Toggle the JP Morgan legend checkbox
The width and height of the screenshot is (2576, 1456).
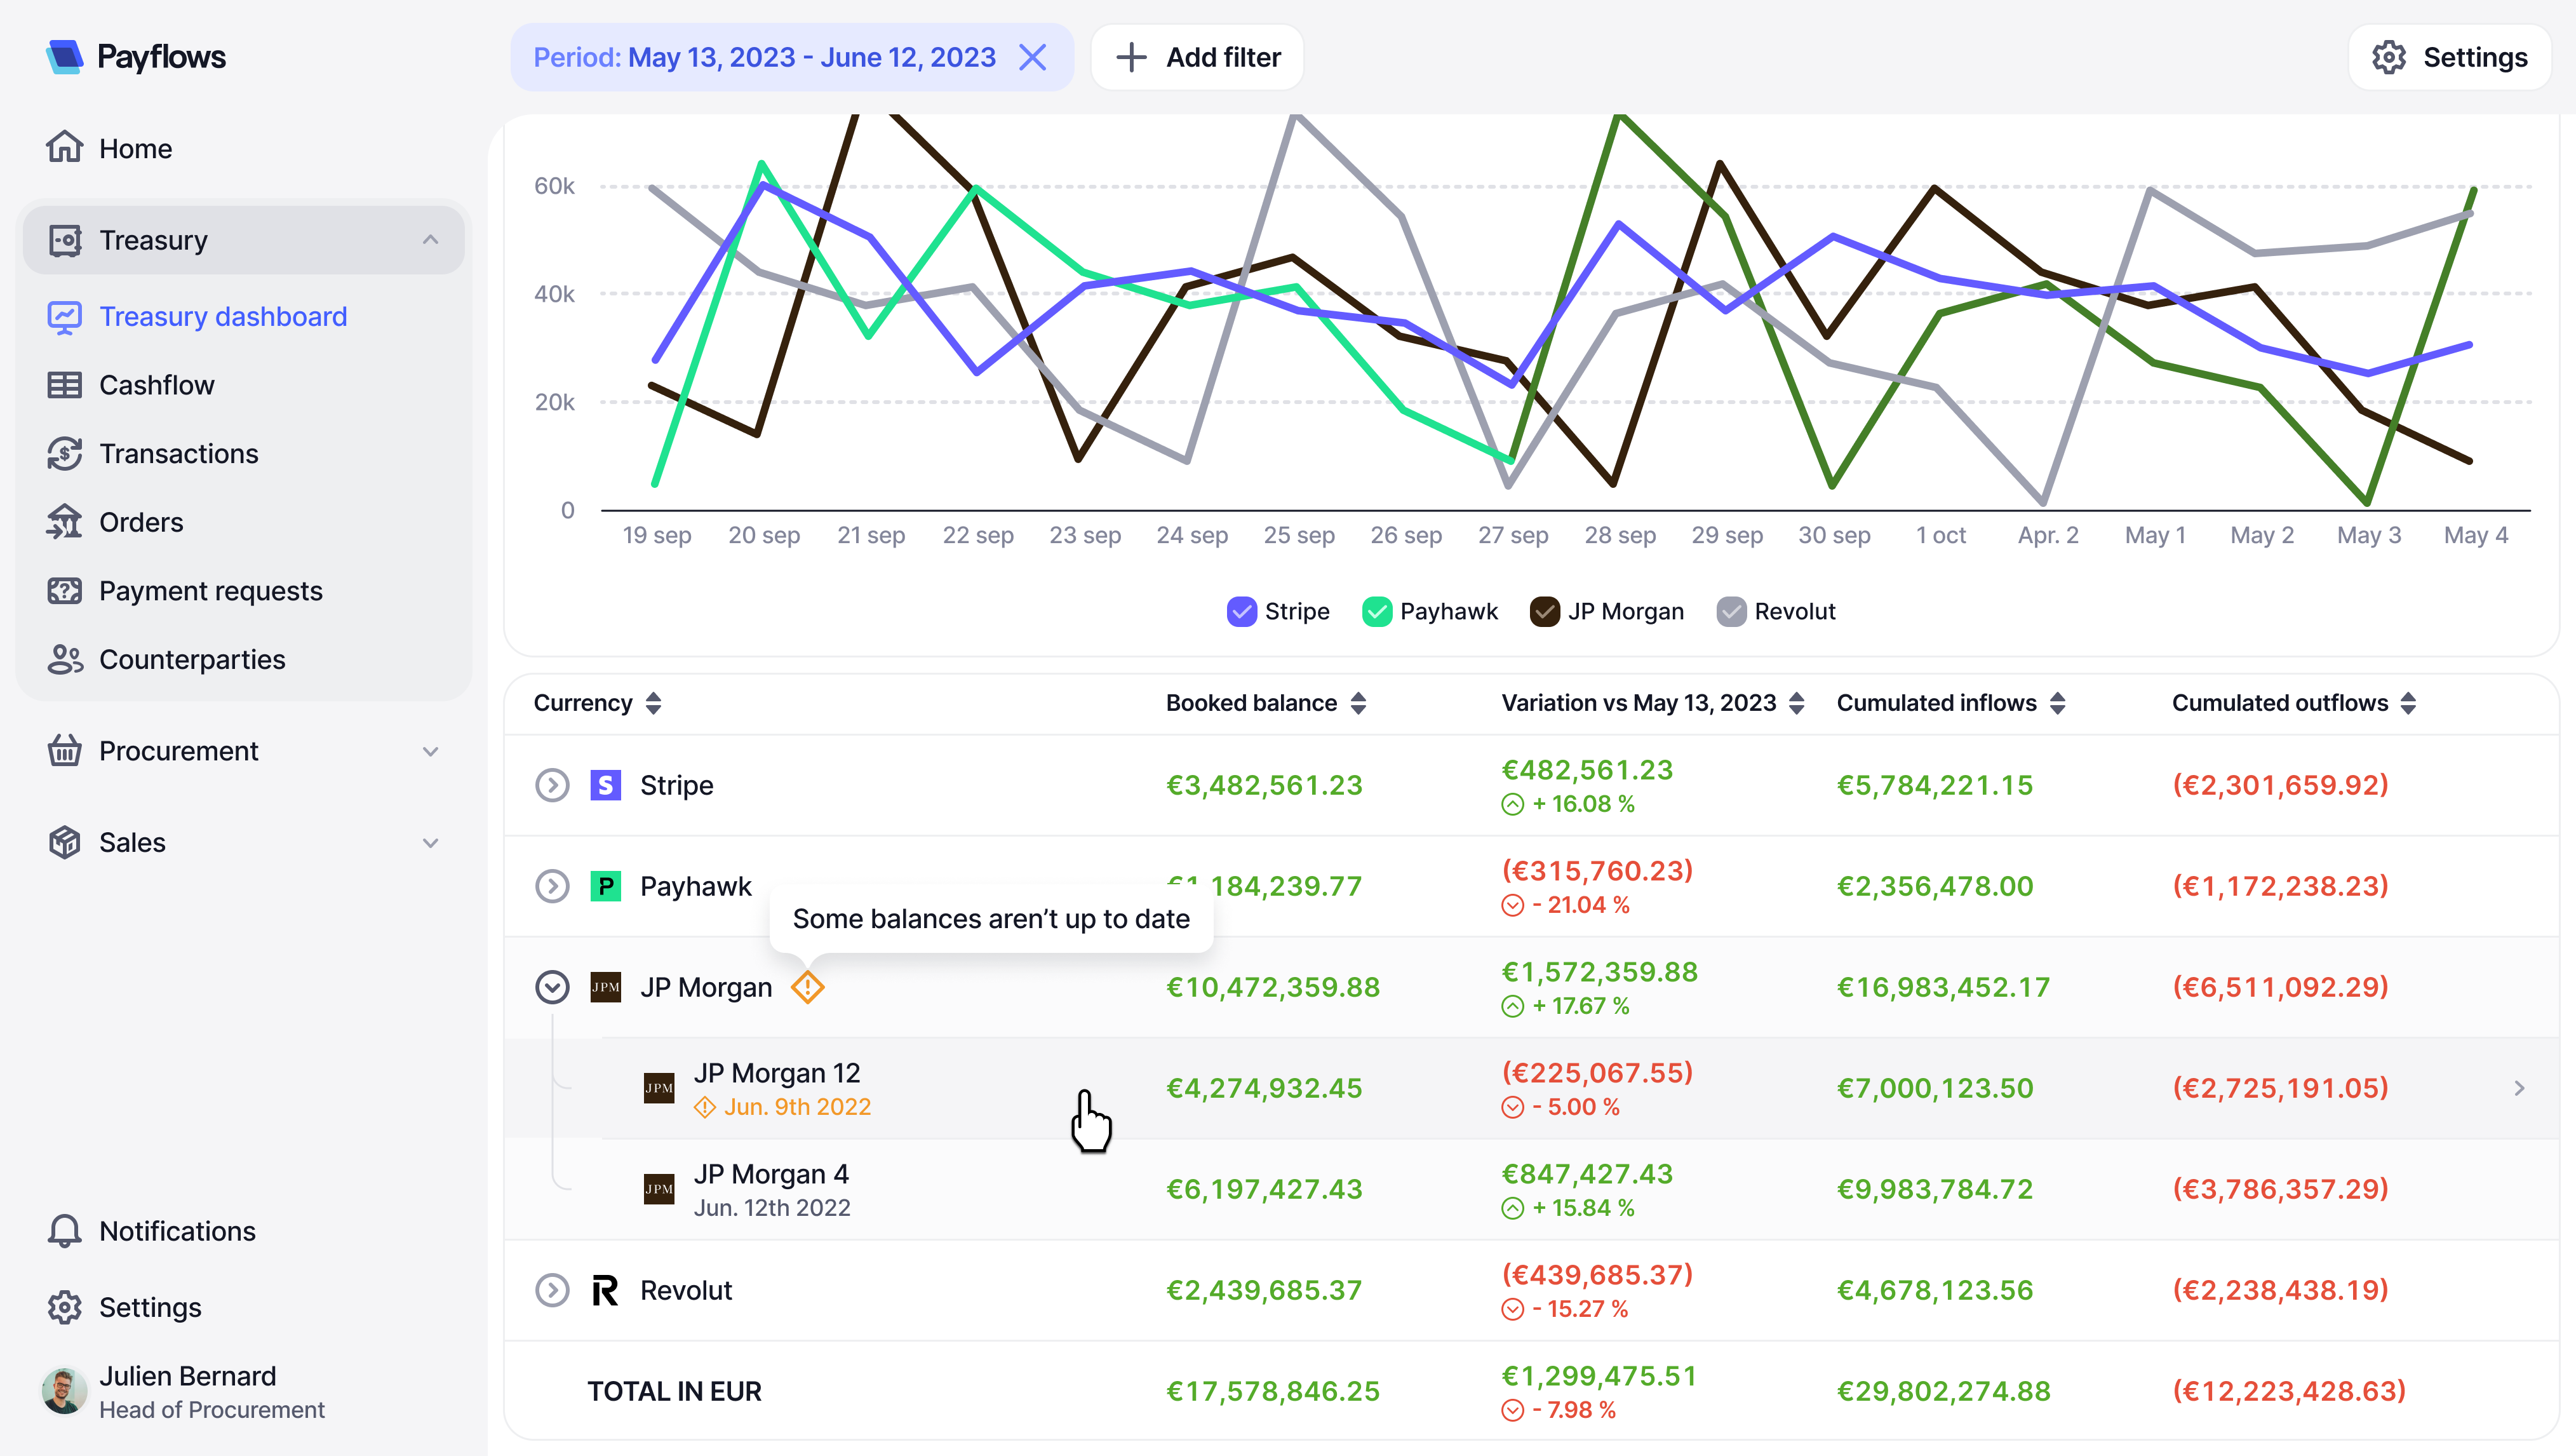[x=1544, y=611]
